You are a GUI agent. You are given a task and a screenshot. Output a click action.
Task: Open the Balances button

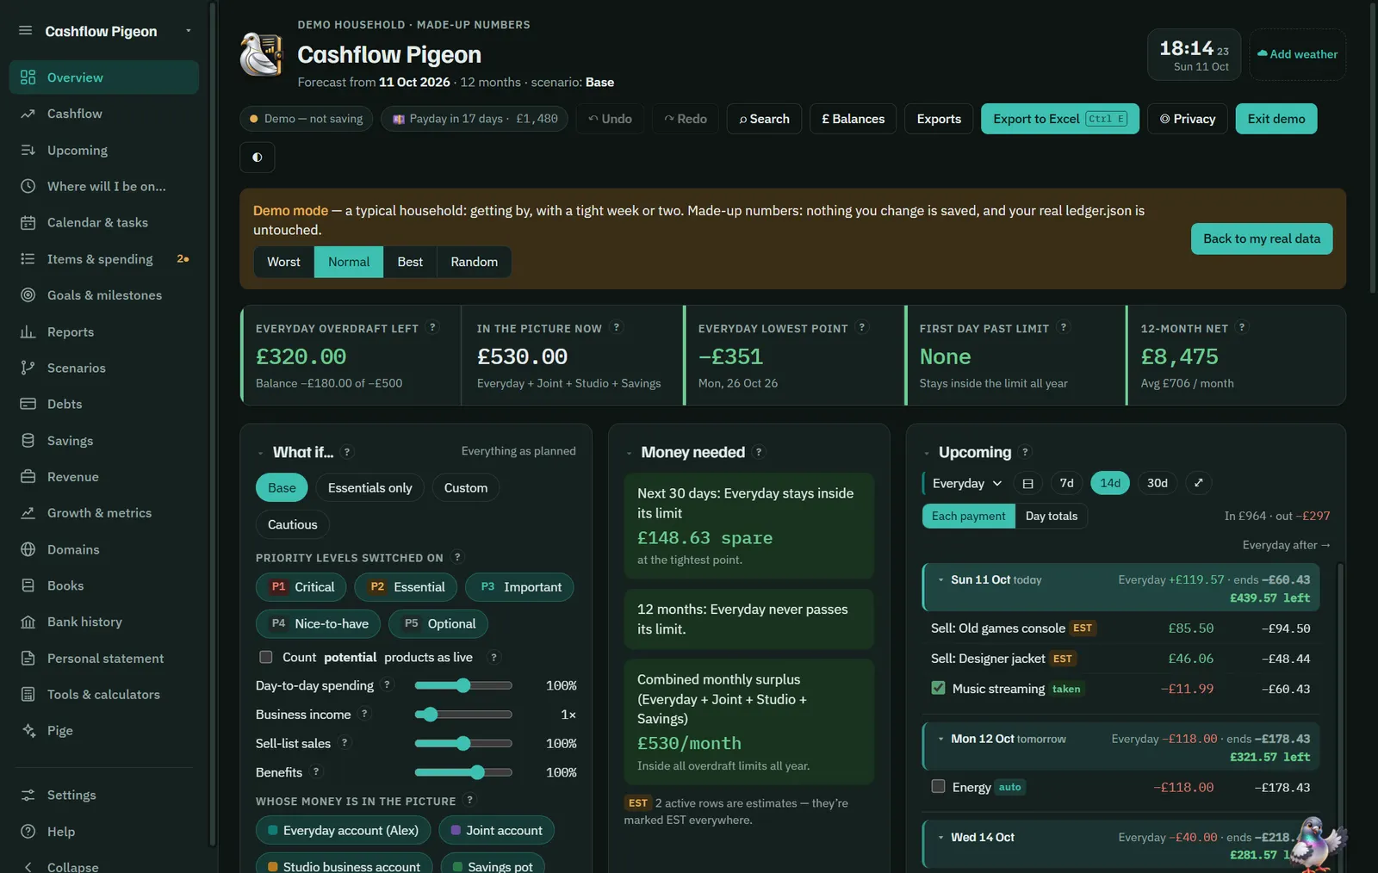click(853, 119)
